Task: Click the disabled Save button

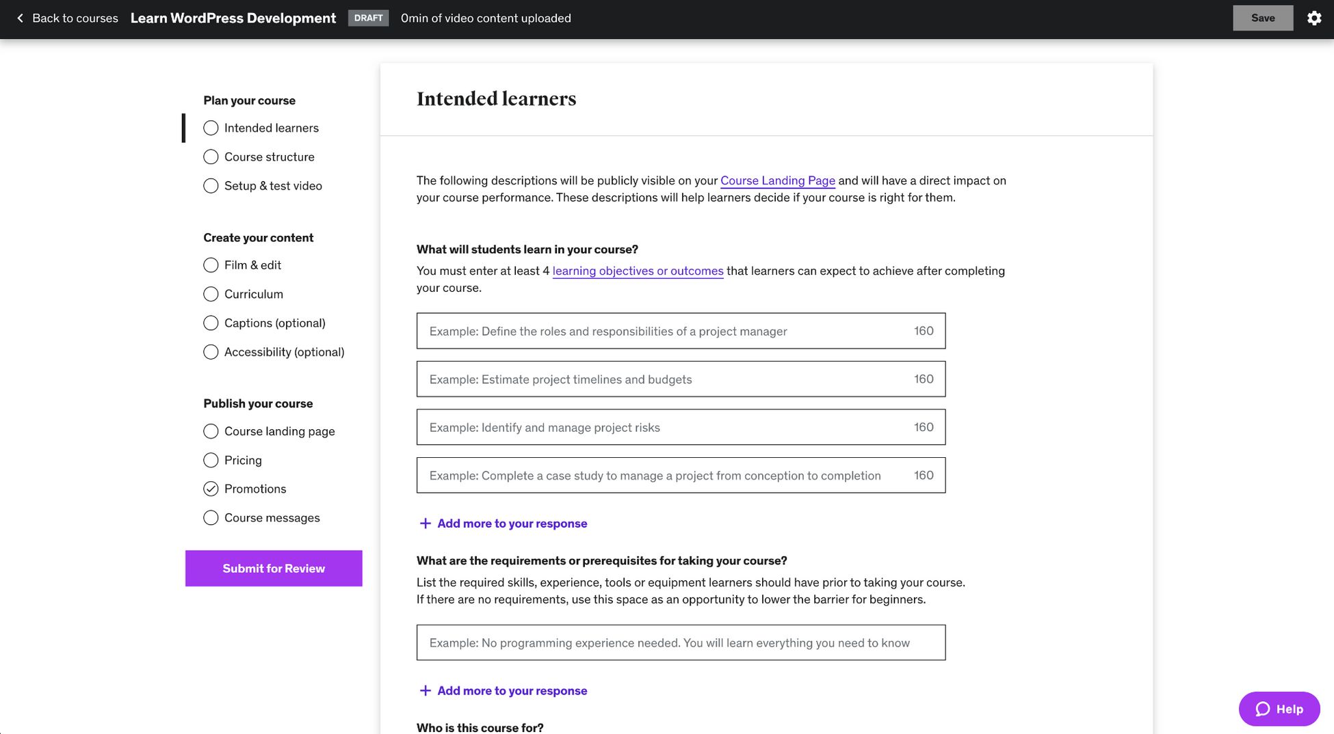Action: (1262, 18)
